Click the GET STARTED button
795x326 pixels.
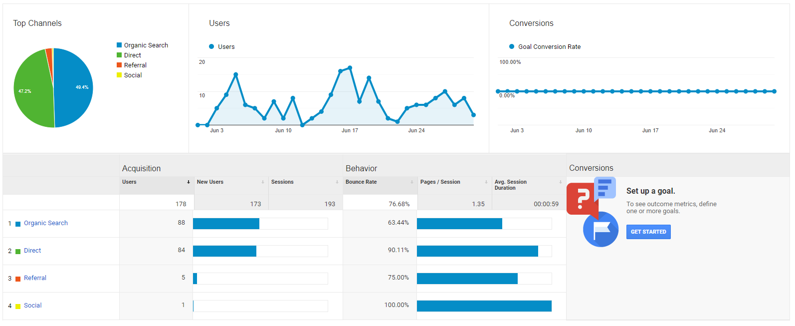[648, 232]
